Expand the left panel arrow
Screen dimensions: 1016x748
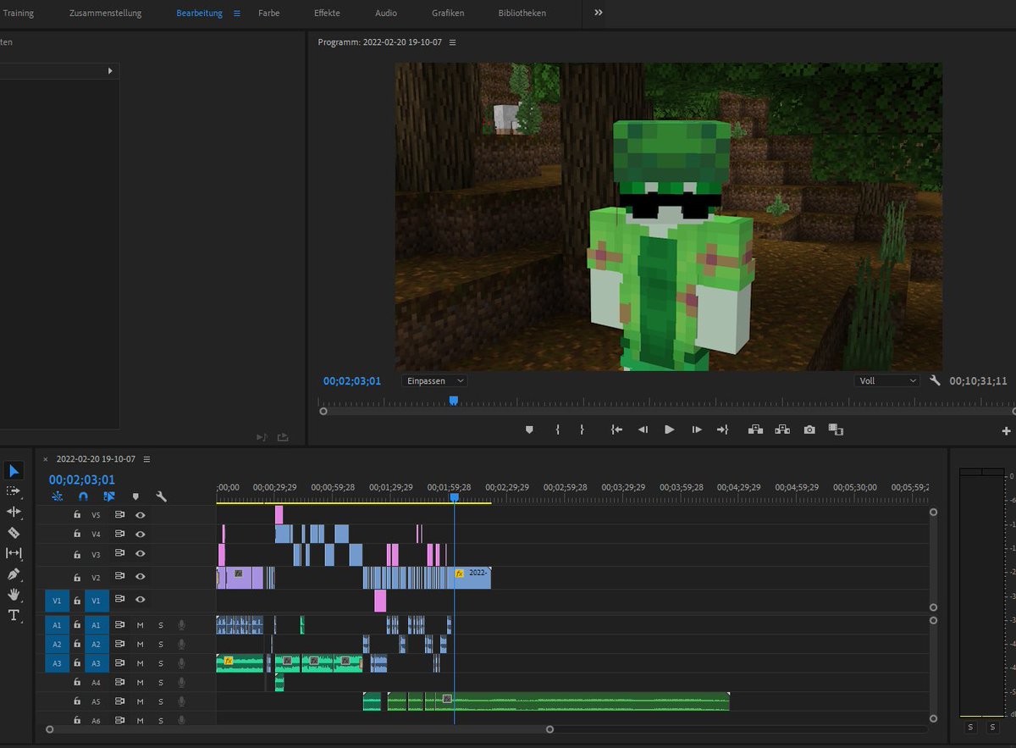coord(110,71)
